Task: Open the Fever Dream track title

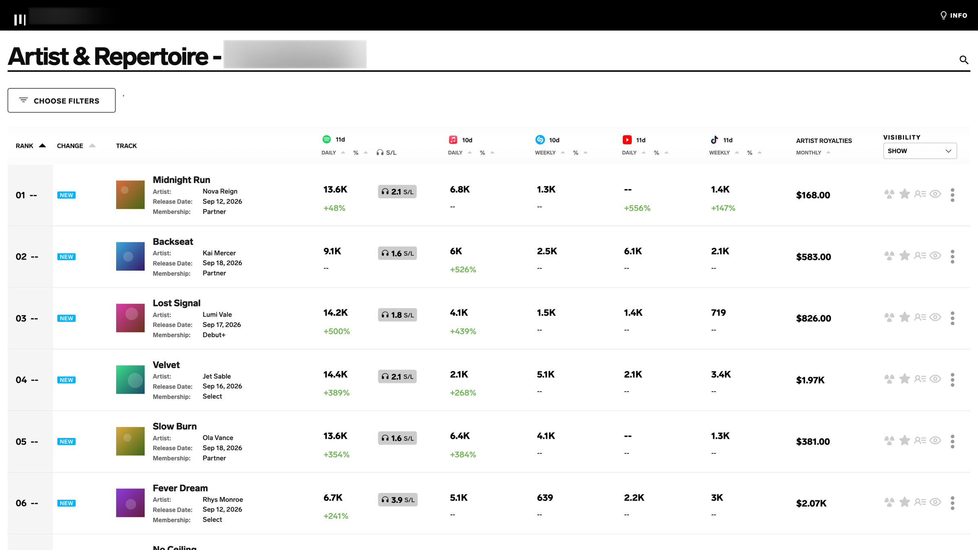Action: [180, 488]
